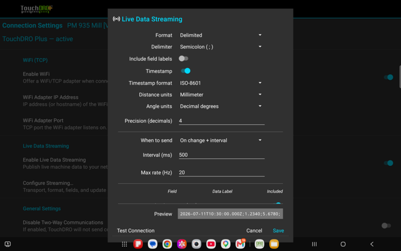This screenshot has height=251, width=401.
Task: Turn off the Timestamp switch
Action: pyautogui.click(x=185, y=71)
